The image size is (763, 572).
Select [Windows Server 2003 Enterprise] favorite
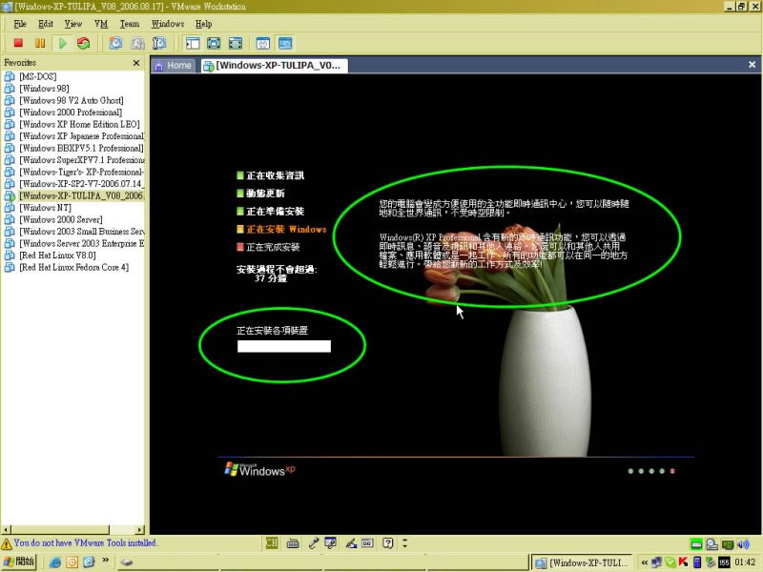tap(81, 244)
